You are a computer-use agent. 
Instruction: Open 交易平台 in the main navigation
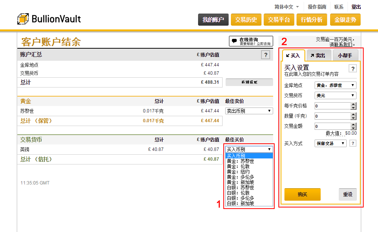tap(279, 20)
